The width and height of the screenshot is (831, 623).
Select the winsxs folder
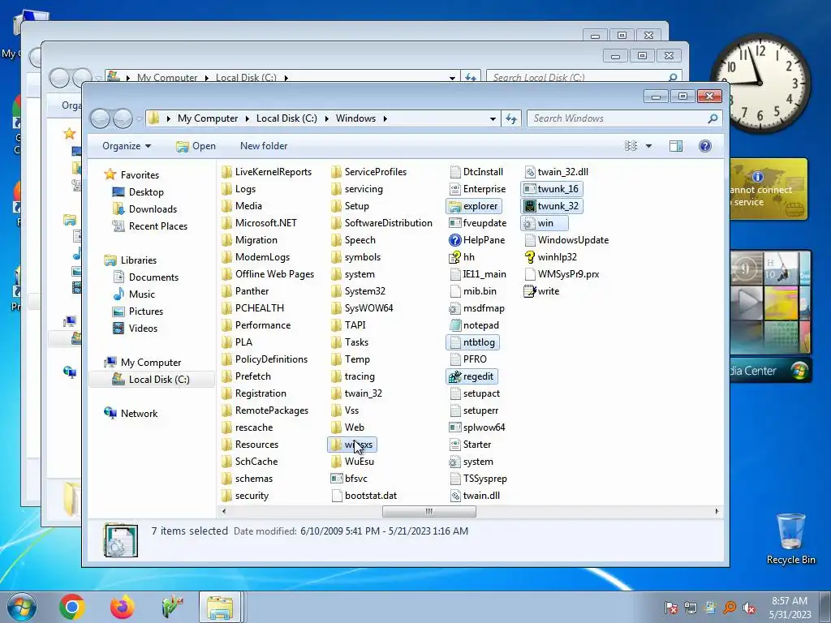click(x=352, y=445)
